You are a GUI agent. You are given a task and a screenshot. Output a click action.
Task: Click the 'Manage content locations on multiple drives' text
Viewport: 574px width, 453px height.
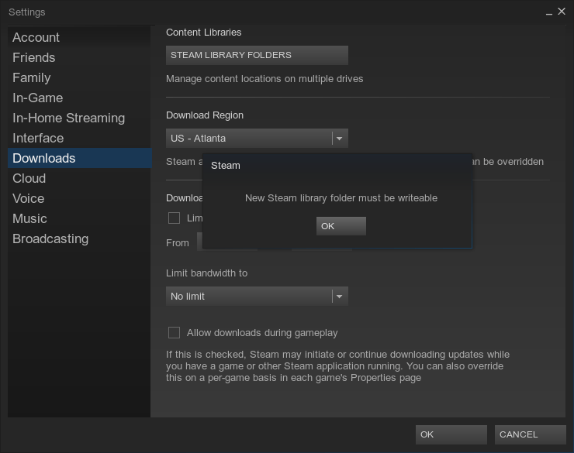point(265,79)
